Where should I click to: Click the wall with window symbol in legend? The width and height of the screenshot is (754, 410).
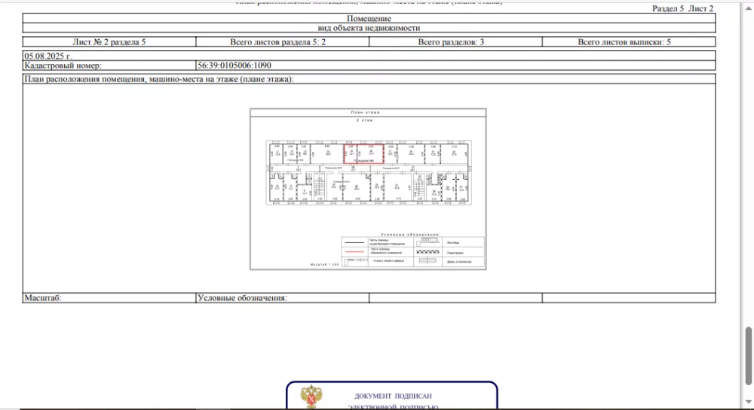coord(354,261)
